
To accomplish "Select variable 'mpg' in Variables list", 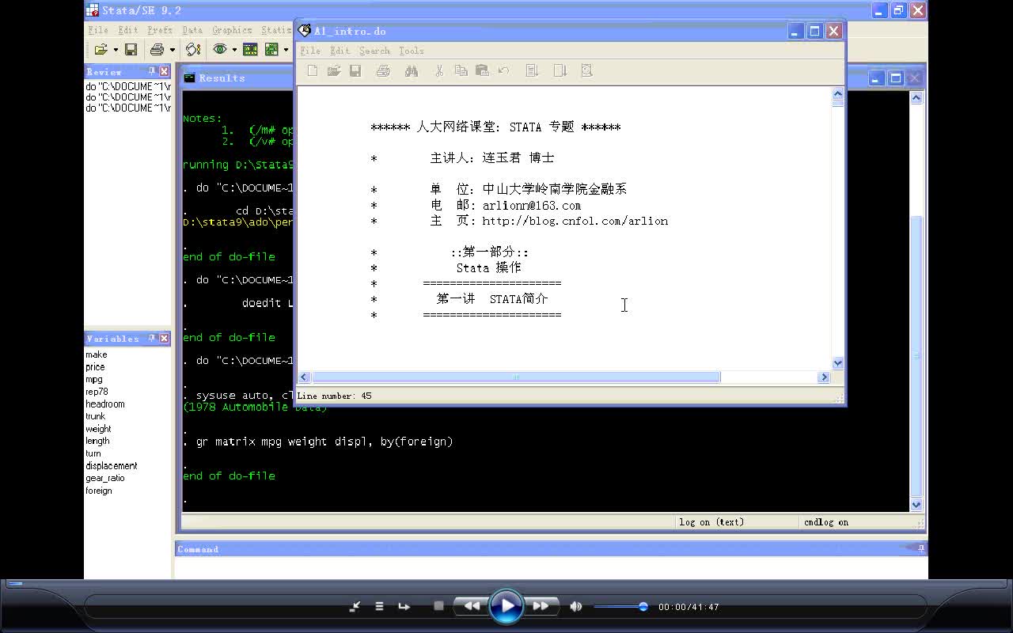I will pos(94,379).
